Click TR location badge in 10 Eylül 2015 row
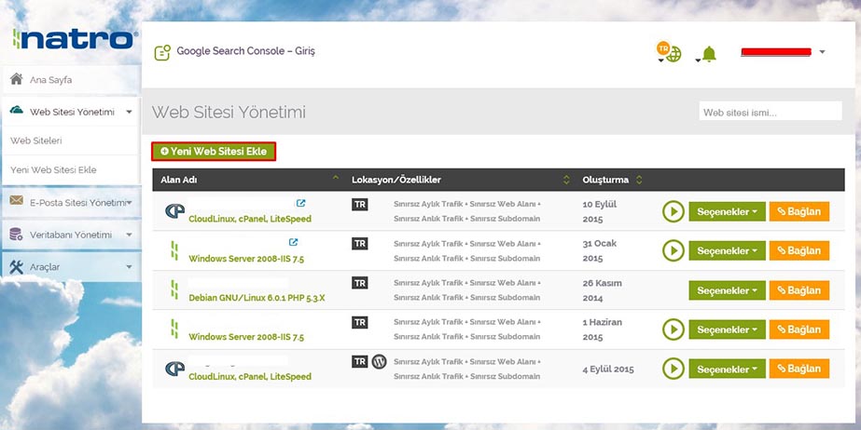The width and height of the screenshot is (861, 430). pos(360,205)
